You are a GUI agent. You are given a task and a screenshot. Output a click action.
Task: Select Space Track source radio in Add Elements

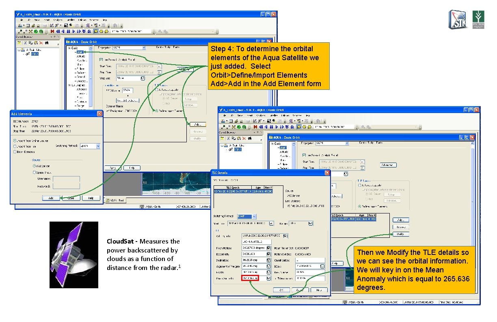pyautogui.click(x=34, y=172)
